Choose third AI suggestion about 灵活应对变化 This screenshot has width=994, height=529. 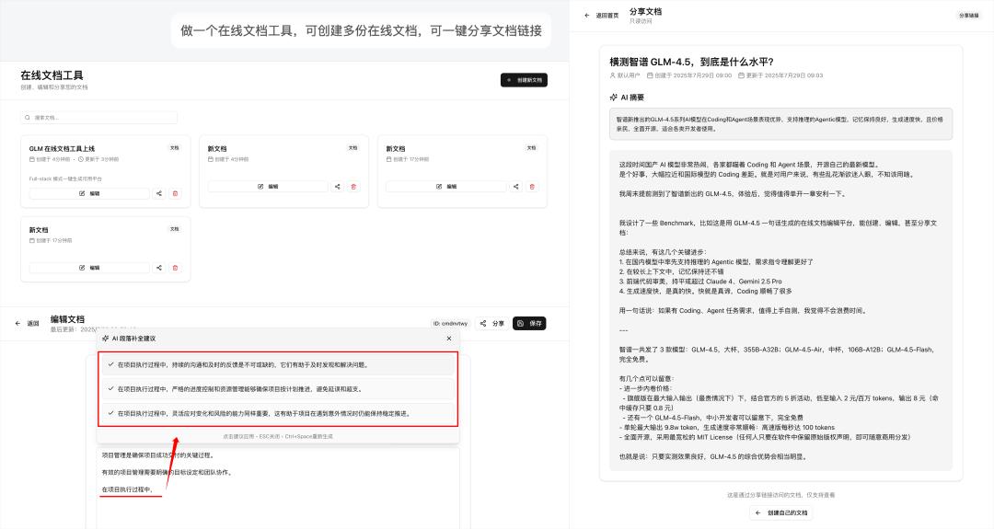tap(277, 414)
